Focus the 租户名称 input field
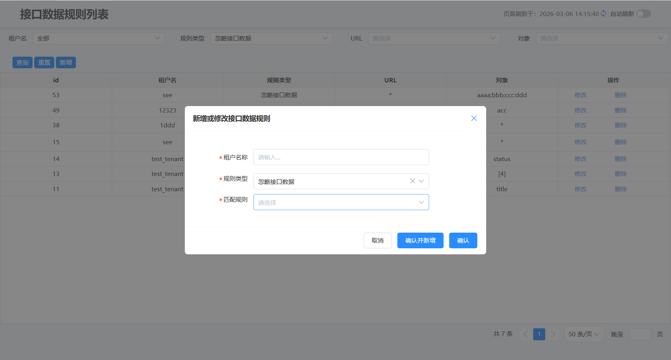Viewport: 671px width, 360px height. pos(341,157)
